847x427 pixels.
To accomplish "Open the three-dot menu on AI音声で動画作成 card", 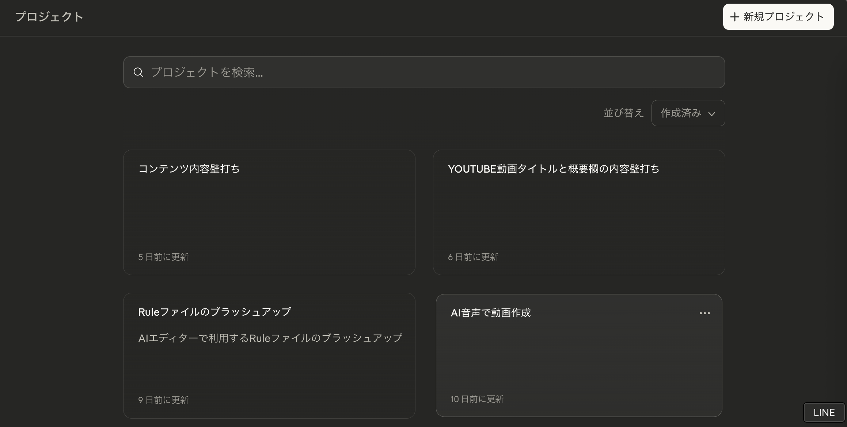I will pos(704,313).
